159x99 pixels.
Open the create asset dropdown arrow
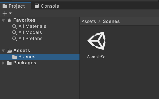pos(10,13)
